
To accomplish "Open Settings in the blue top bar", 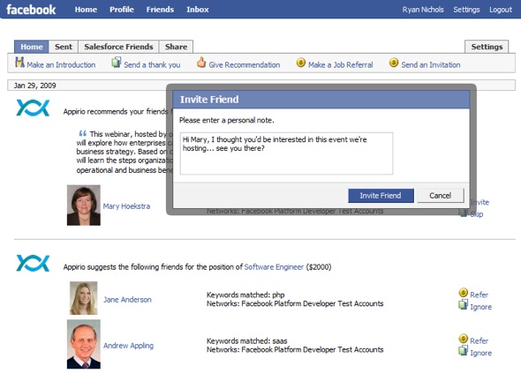I will click(x=466, y=10).
